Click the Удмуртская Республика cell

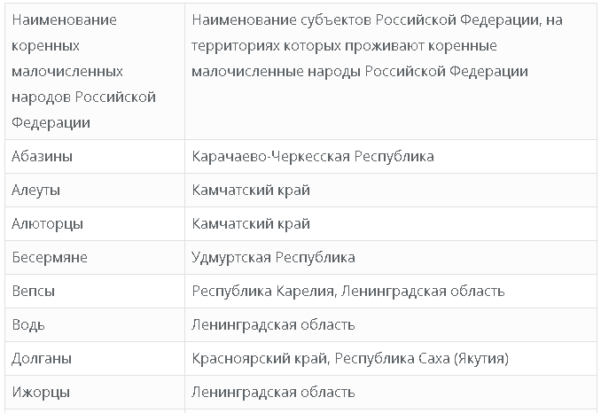click(273, 258)
